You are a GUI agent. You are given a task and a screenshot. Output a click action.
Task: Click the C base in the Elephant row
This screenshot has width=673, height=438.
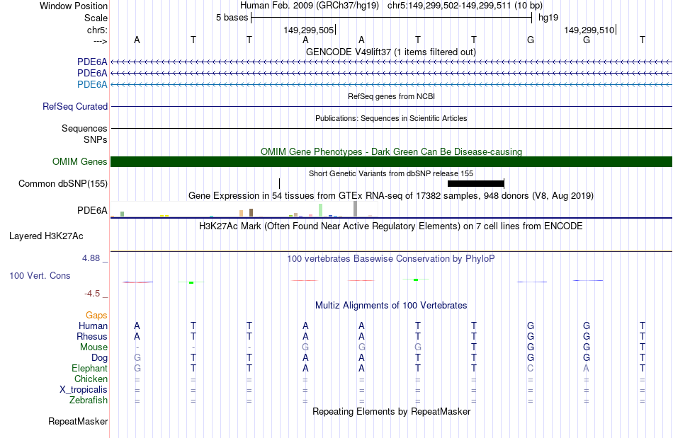531,368
